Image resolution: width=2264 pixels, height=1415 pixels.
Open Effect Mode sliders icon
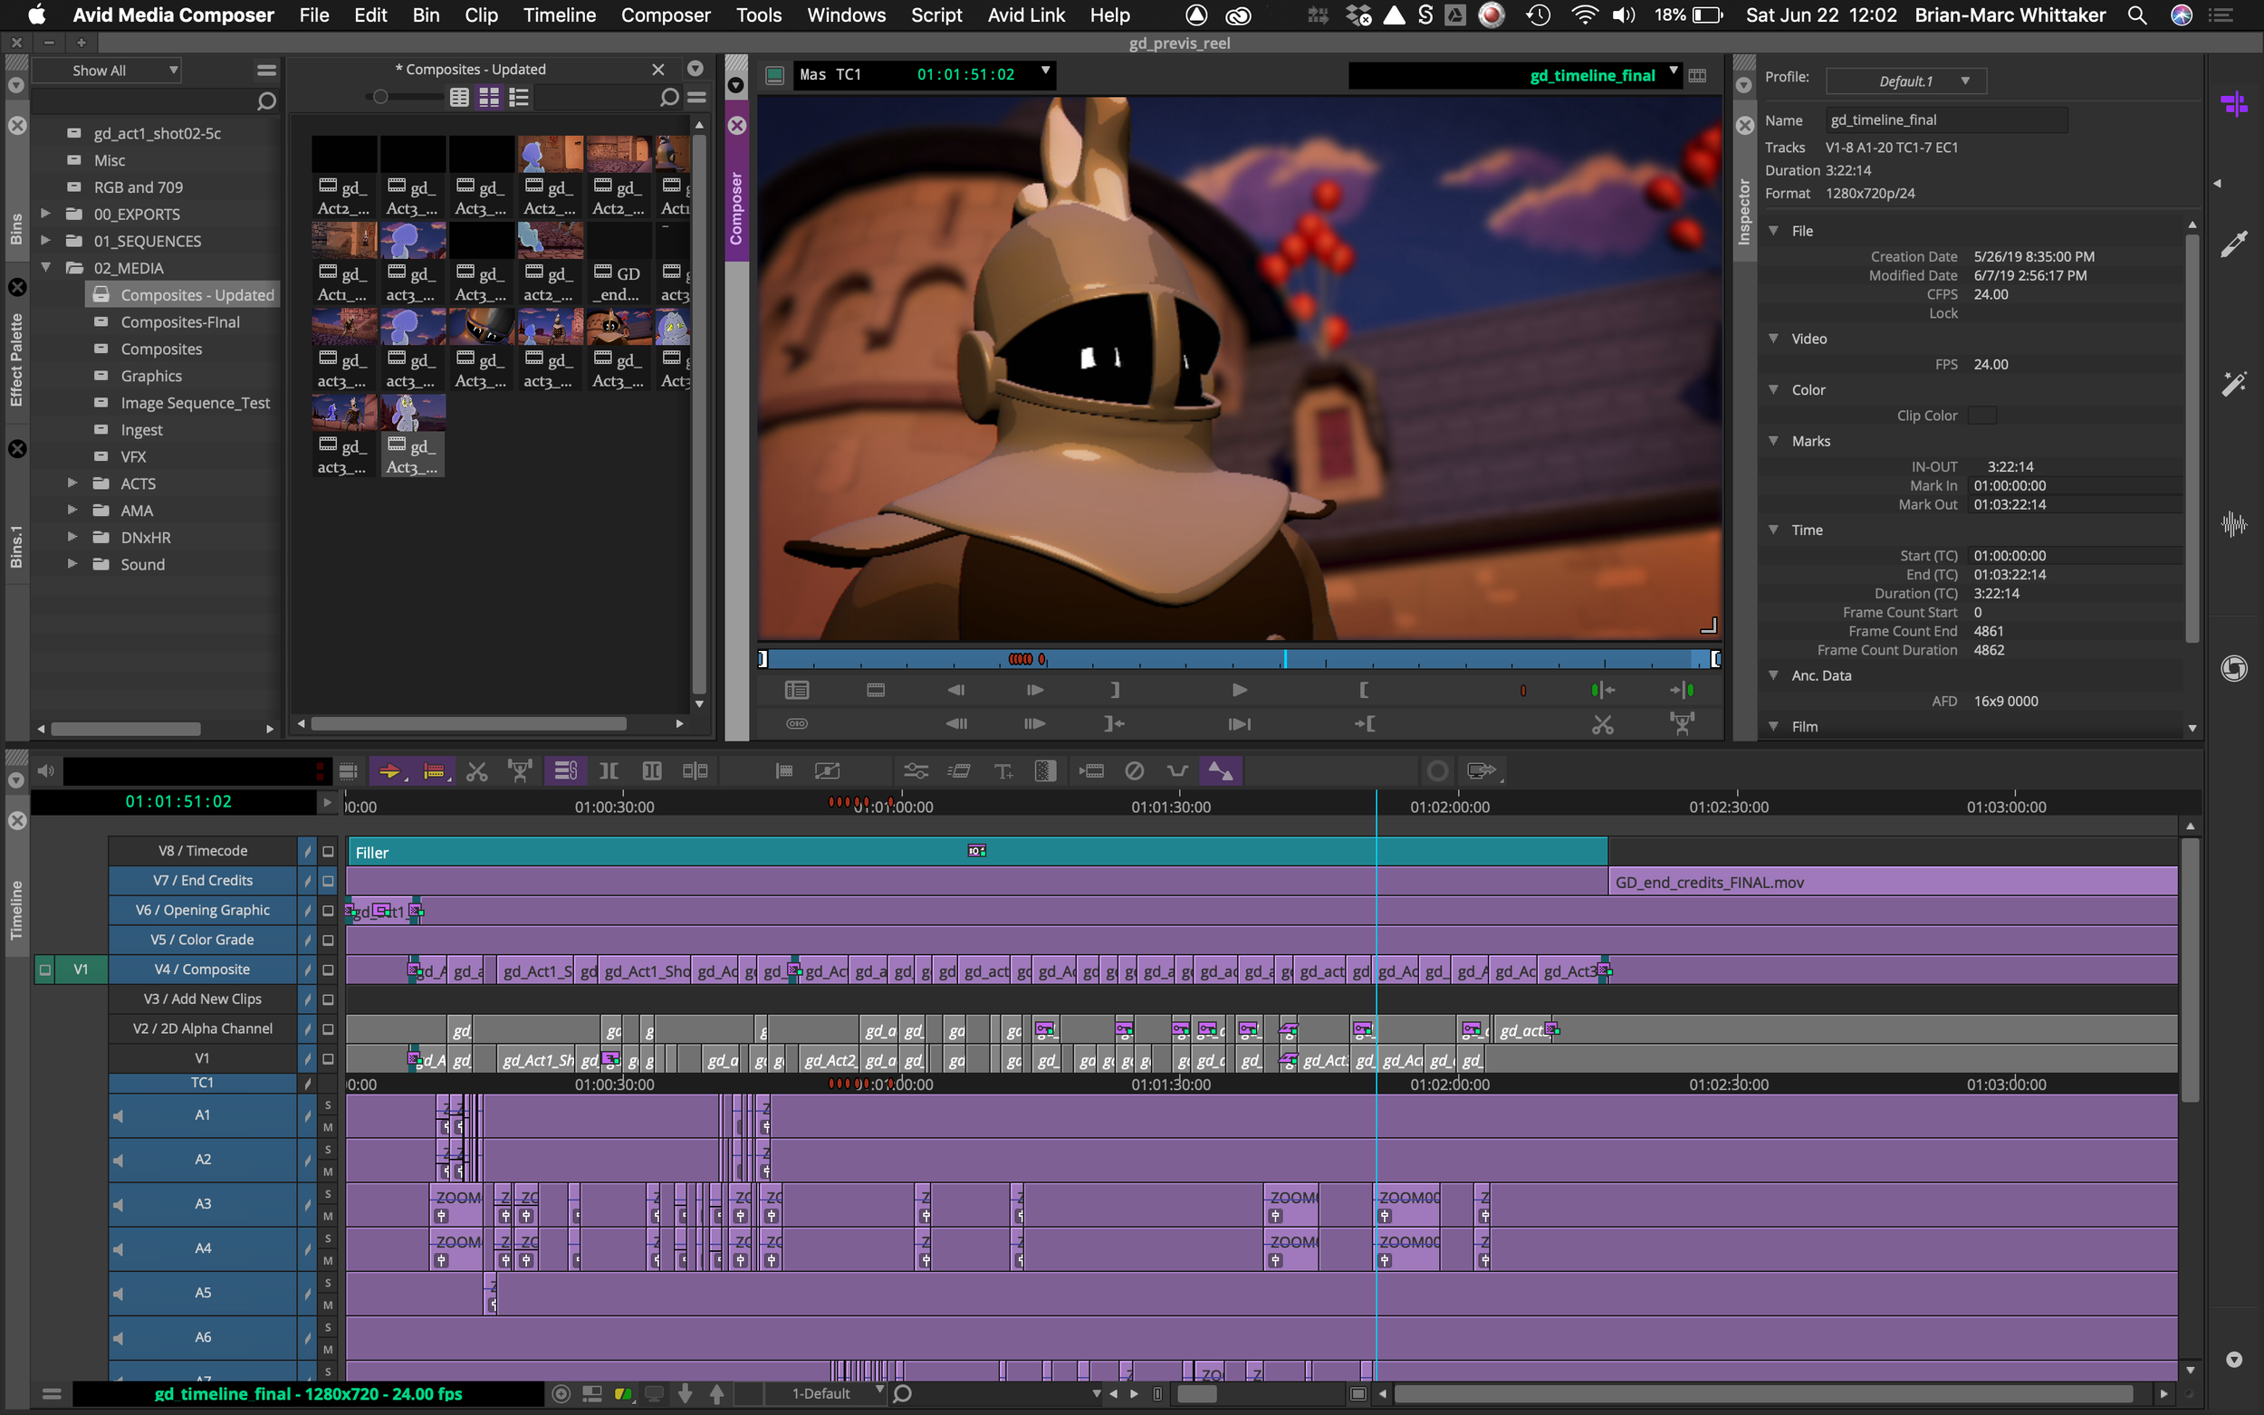coord(916,771)
